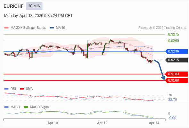Click the 9MA legend label

coord(29,89)
